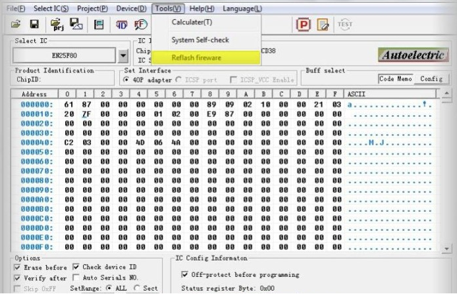Toggle Off-protect before programming checkbox
This screenshot has width=457, height=294.
coord(184,274)
